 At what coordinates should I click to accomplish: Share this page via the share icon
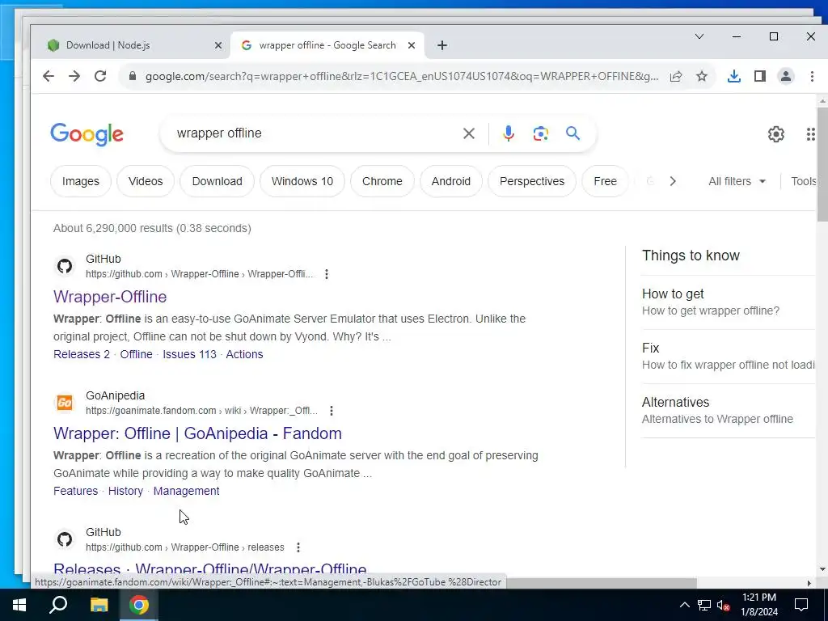(x=676, y=76)
